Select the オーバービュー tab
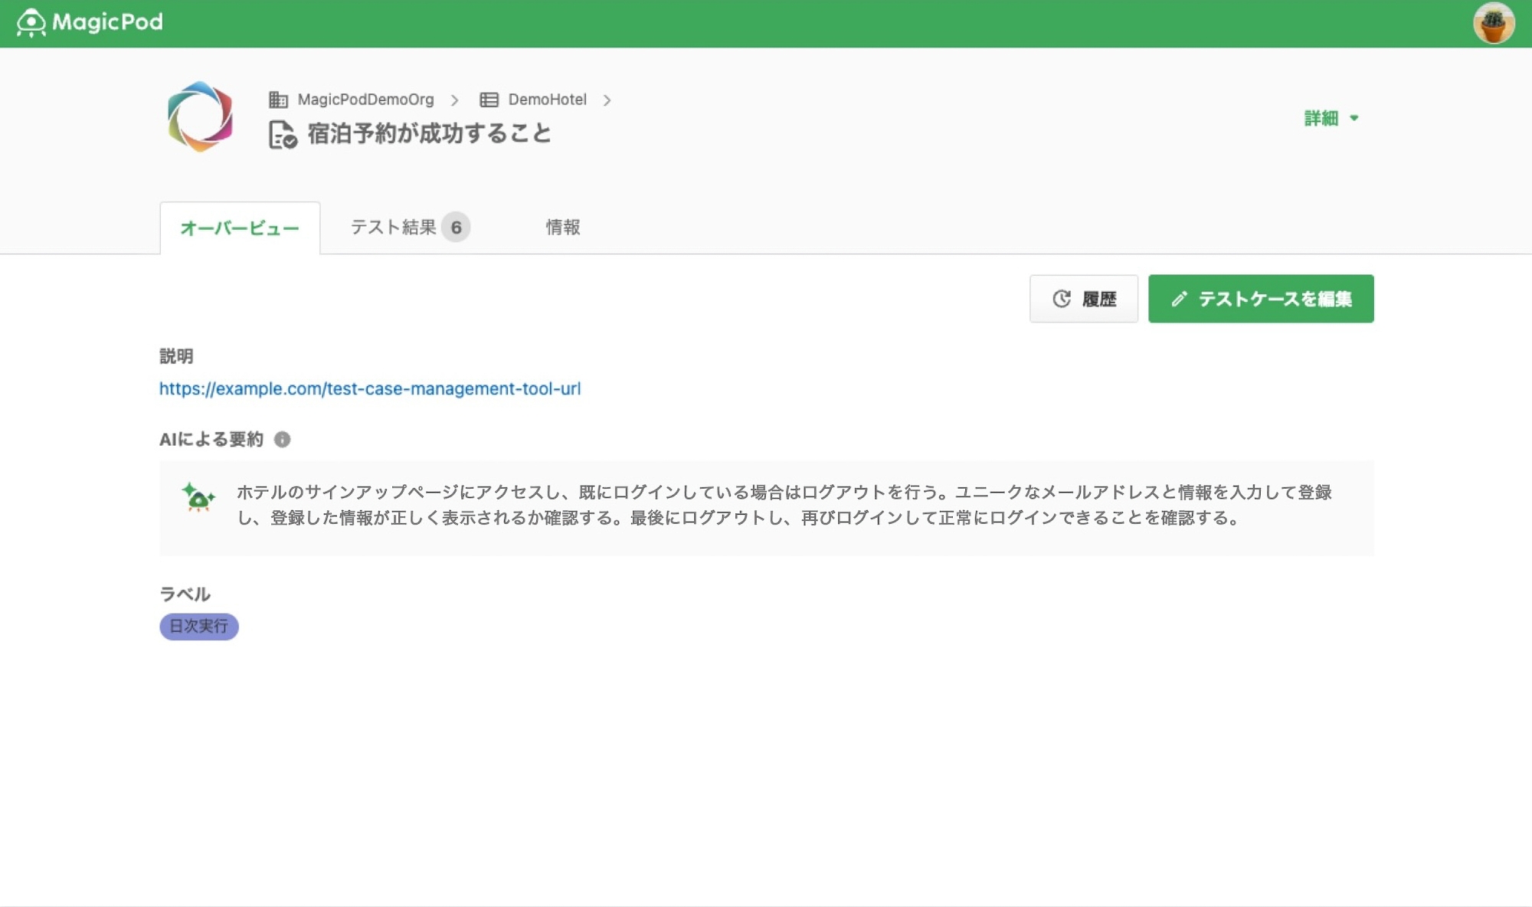The image size is (1532, 907). coord(240,228)
